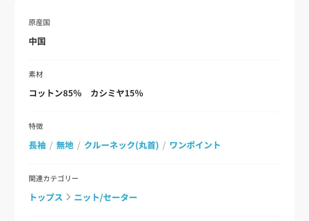Open the ニット/セーター category link

click(106, 197)
